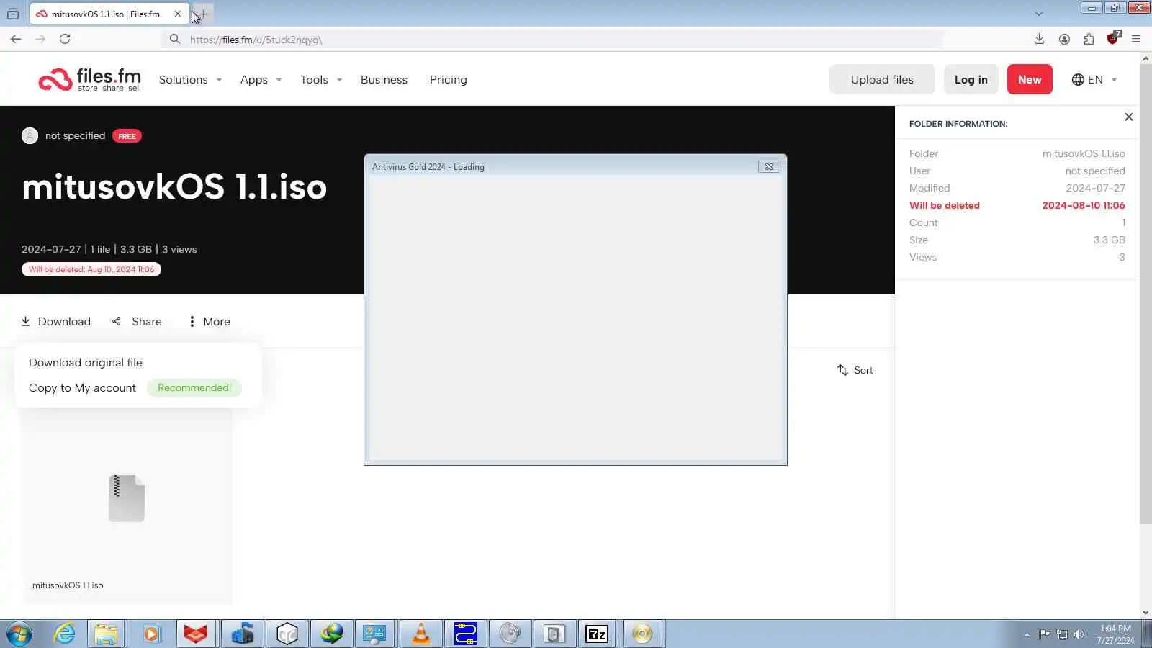Click the "3.3 GB" size value in folder information
Screen dimensions: 1152x648
coord(1109,240)
